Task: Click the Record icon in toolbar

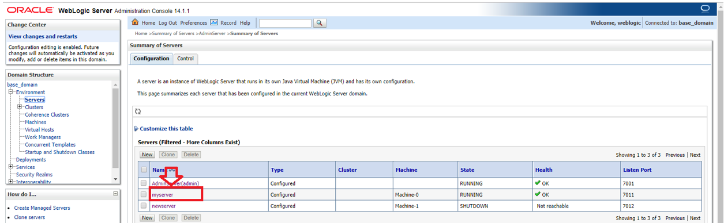Action: [x=214, y=22]
